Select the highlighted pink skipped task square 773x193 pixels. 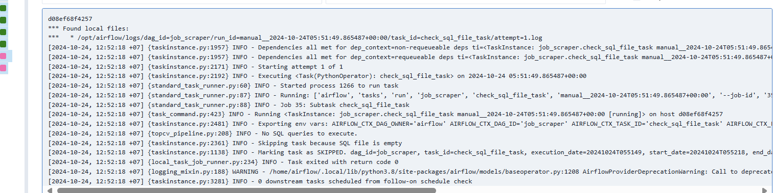coord(3,56)
